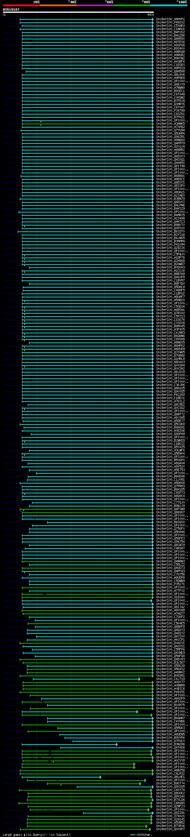Select subject label UniRef100_C1BEX1
Screen dimensions: 190x837
(170, 398)
